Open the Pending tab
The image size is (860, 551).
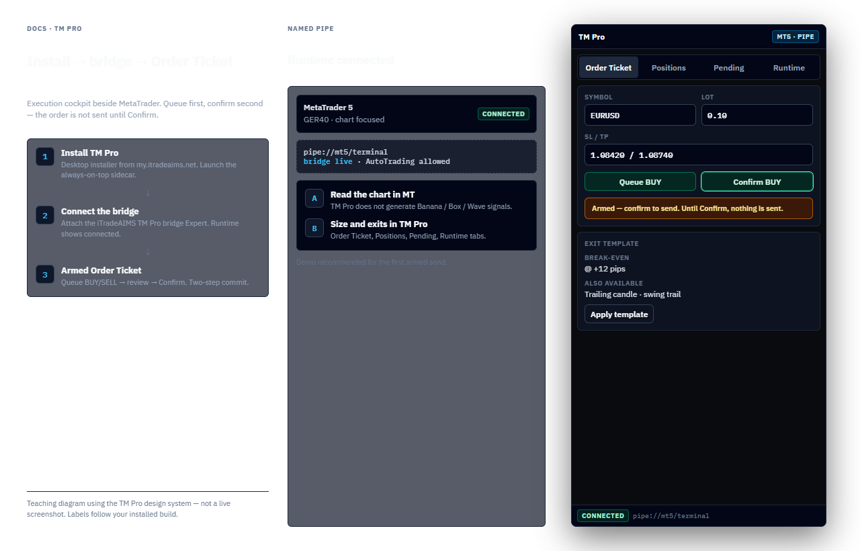coord(729,68)
